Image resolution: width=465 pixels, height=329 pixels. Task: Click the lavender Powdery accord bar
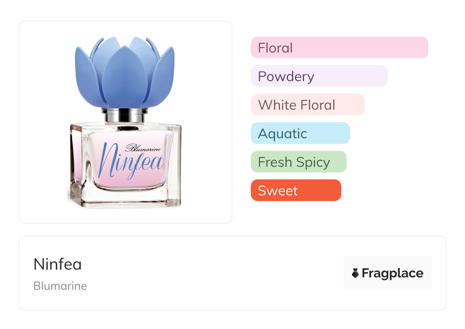tap(319, 76)
